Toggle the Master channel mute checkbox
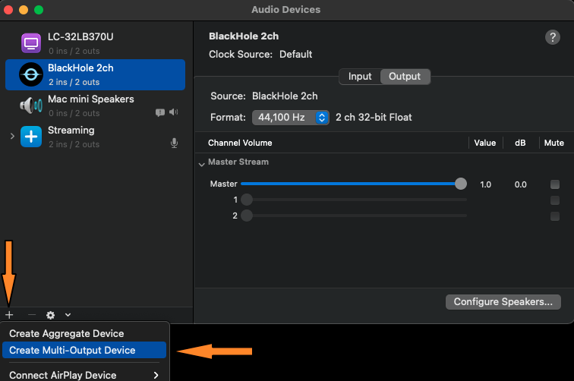 [554, 184]
